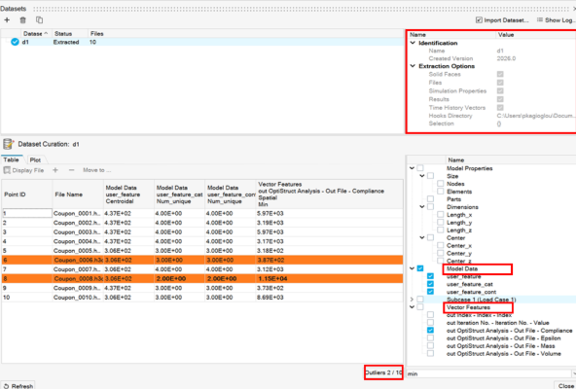576x389 pixels.
Task: Uncheck the user_feature_cat checkbox
Action: pyautogui.click(x=430, y=284)
